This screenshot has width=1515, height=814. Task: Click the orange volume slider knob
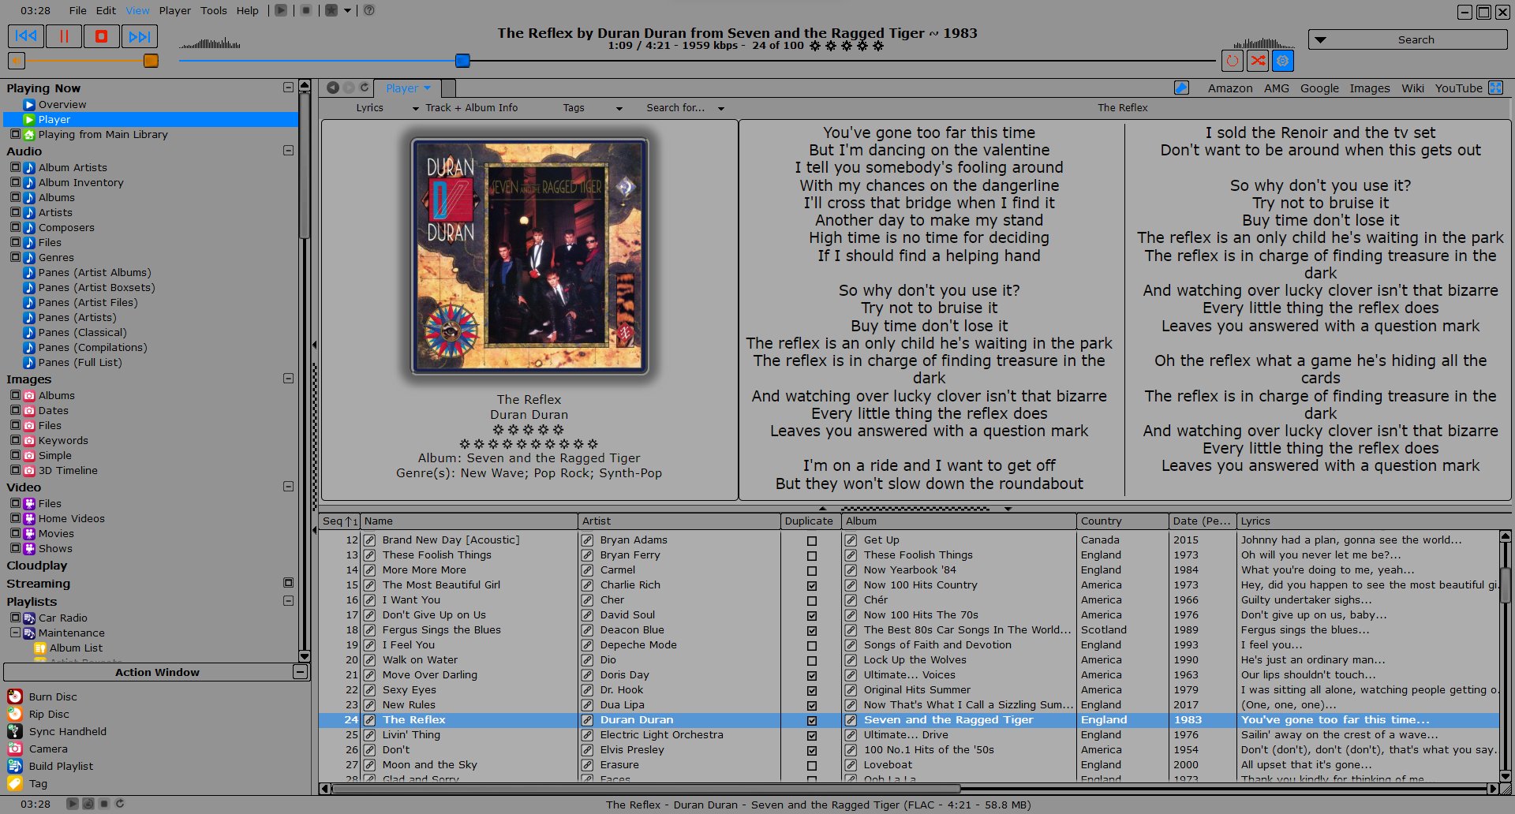[151, 61]
